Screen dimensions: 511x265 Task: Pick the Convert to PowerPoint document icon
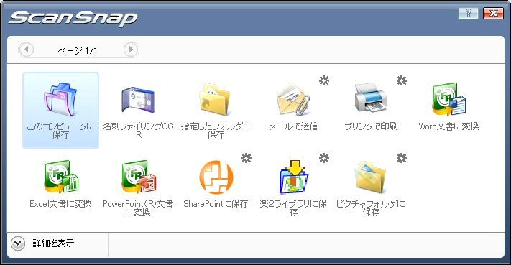[139, 177]
